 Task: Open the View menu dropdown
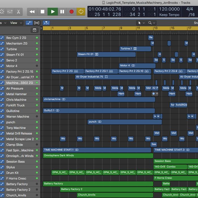(16, 23)
